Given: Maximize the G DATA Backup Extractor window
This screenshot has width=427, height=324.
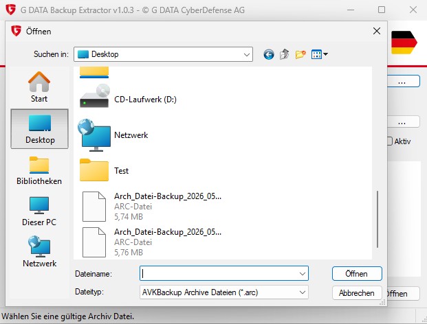Looking at the screenshot, I should 382,10.
